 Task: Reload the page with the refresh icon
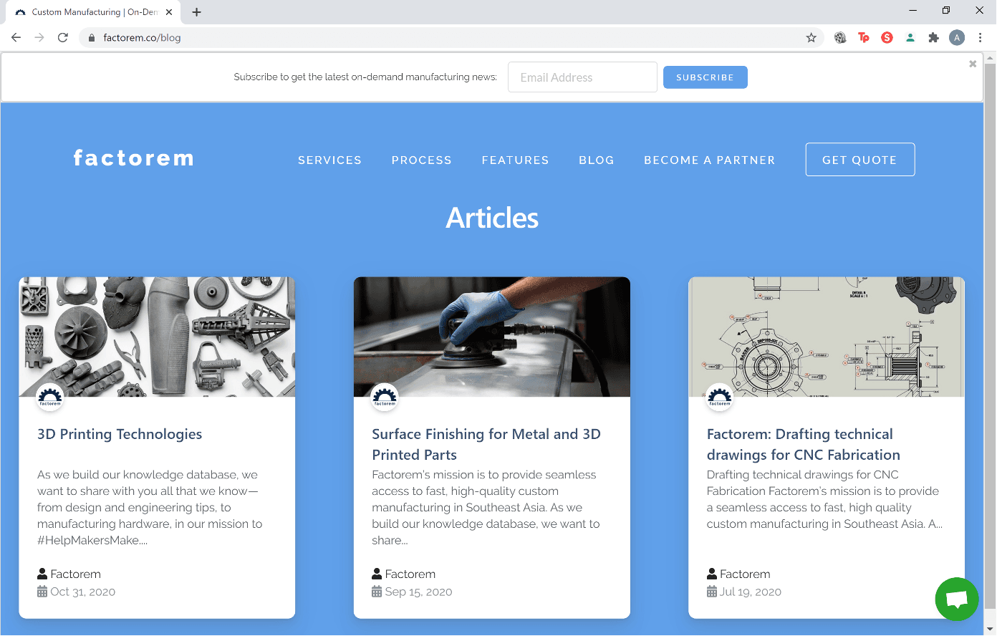pos(63,37)
